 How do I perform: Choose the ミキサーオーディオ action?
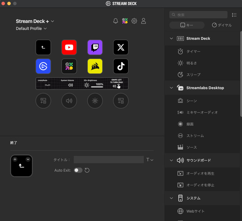(202, 113)
